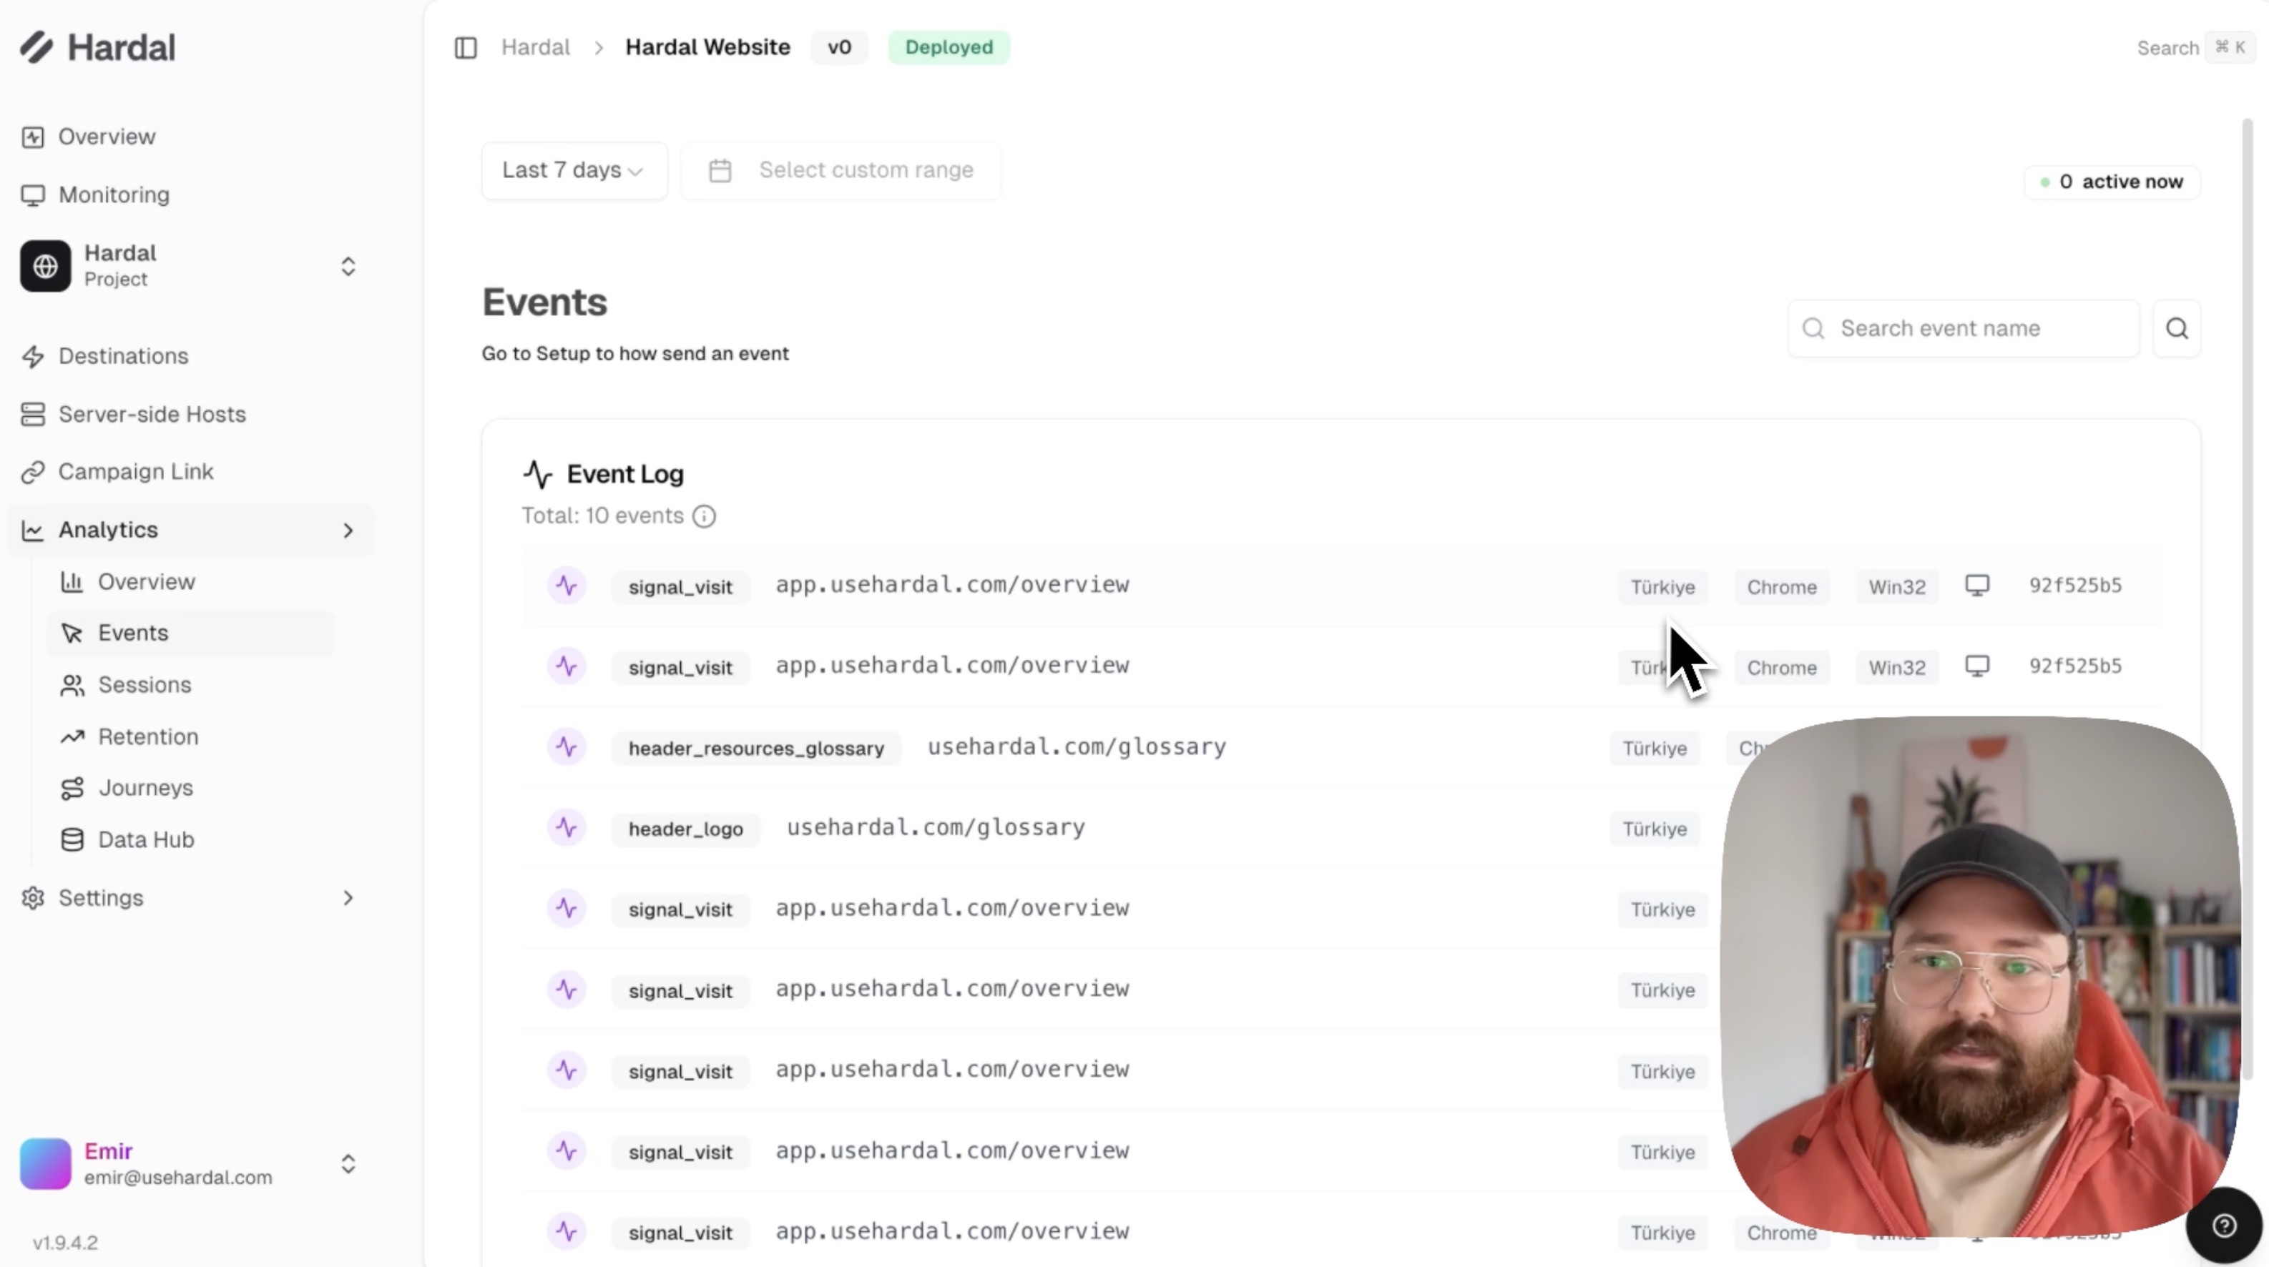Click the info icon next to Total events

(x=704, y=516)
